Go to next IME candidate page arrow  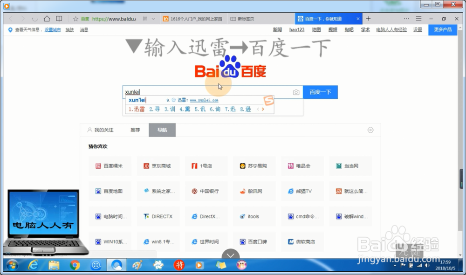(263, 109)
